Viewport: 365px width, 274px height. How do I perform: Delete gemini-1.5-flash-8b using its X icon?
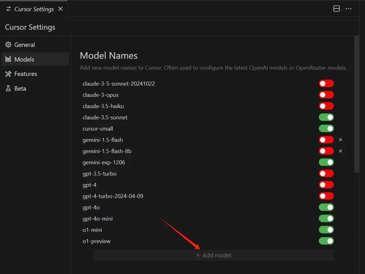(x=340, y=151)
